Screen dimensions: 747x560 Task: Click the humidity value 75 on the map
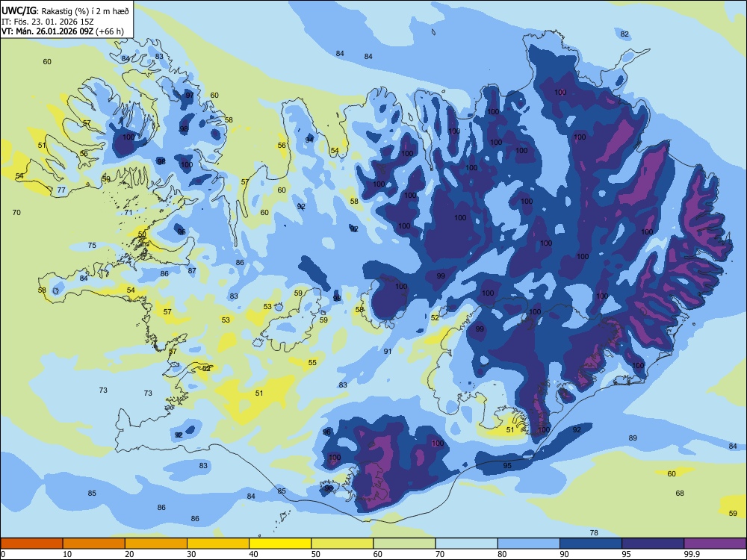pos(92,245)
